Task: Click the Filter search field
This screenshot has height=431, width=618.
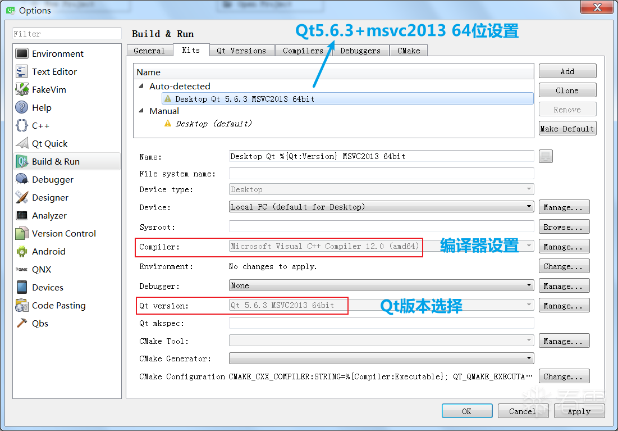Action: (x=67, y=34)
